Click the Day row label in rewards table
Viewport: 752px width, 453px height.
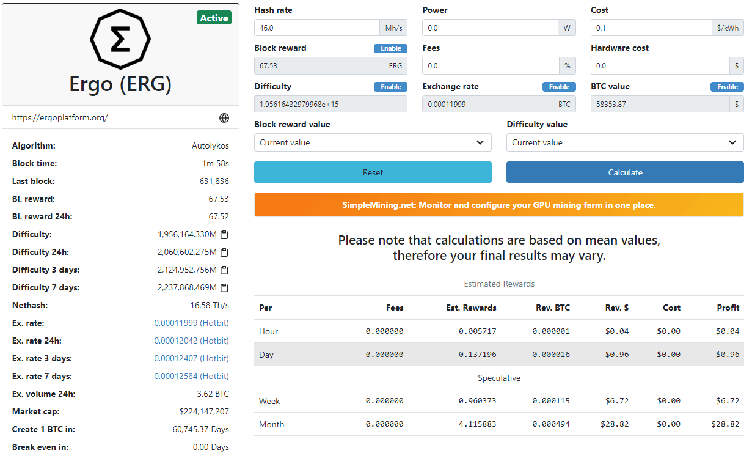(x=266, y=355)
